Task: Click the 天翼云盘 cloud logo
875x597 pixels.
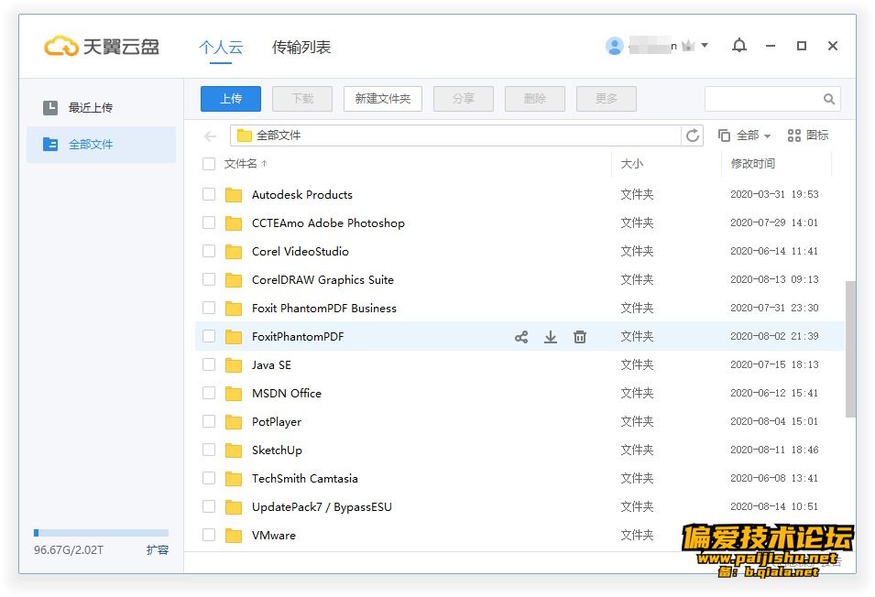Action: [x=60, y=47]
